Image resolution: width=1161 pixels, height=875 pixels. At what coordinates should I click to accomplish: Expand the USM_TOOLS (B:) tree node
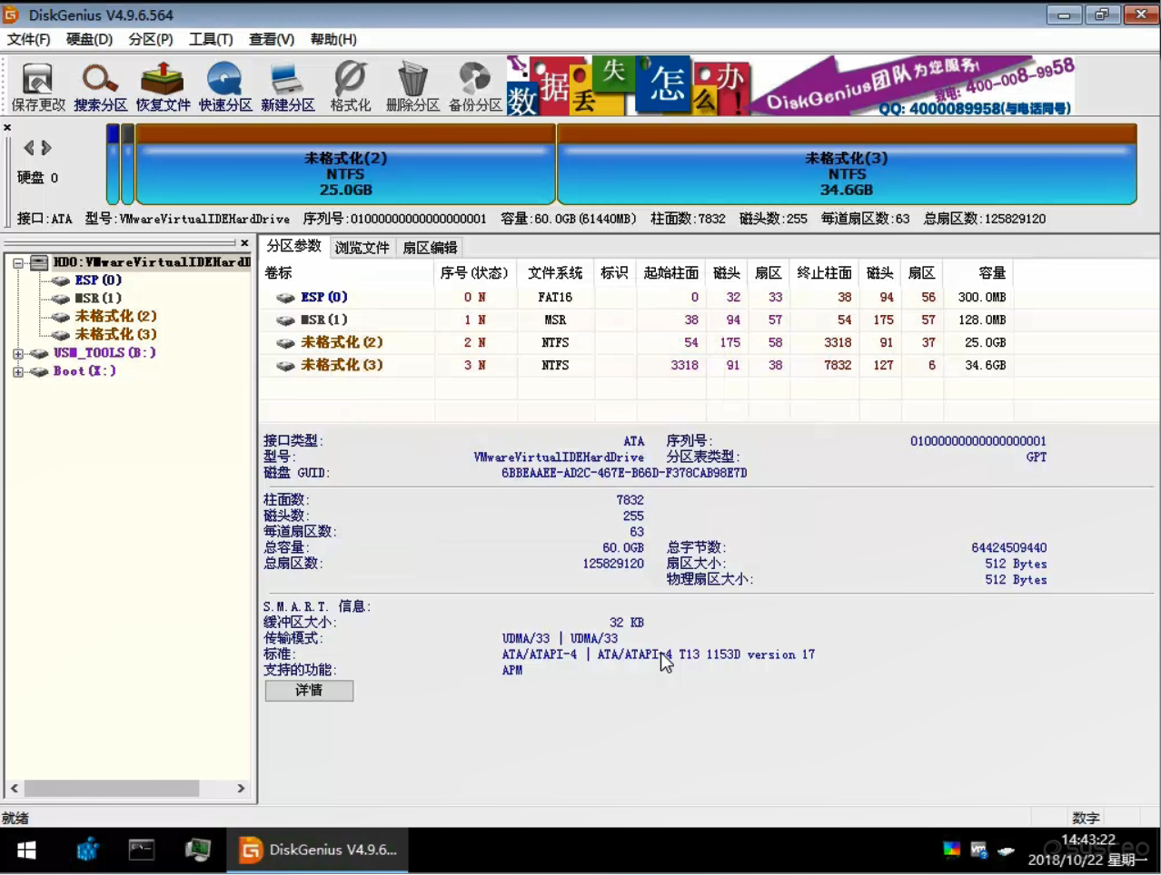pyautogui.click(x=18, y=353)
